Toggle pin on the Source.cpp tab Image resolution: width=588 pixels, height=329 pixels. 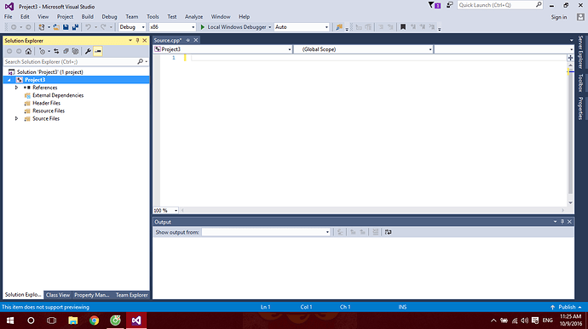point(187,40)
